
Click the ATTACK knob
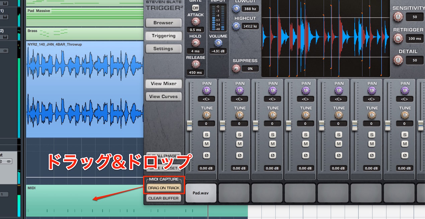coord(195,22)
